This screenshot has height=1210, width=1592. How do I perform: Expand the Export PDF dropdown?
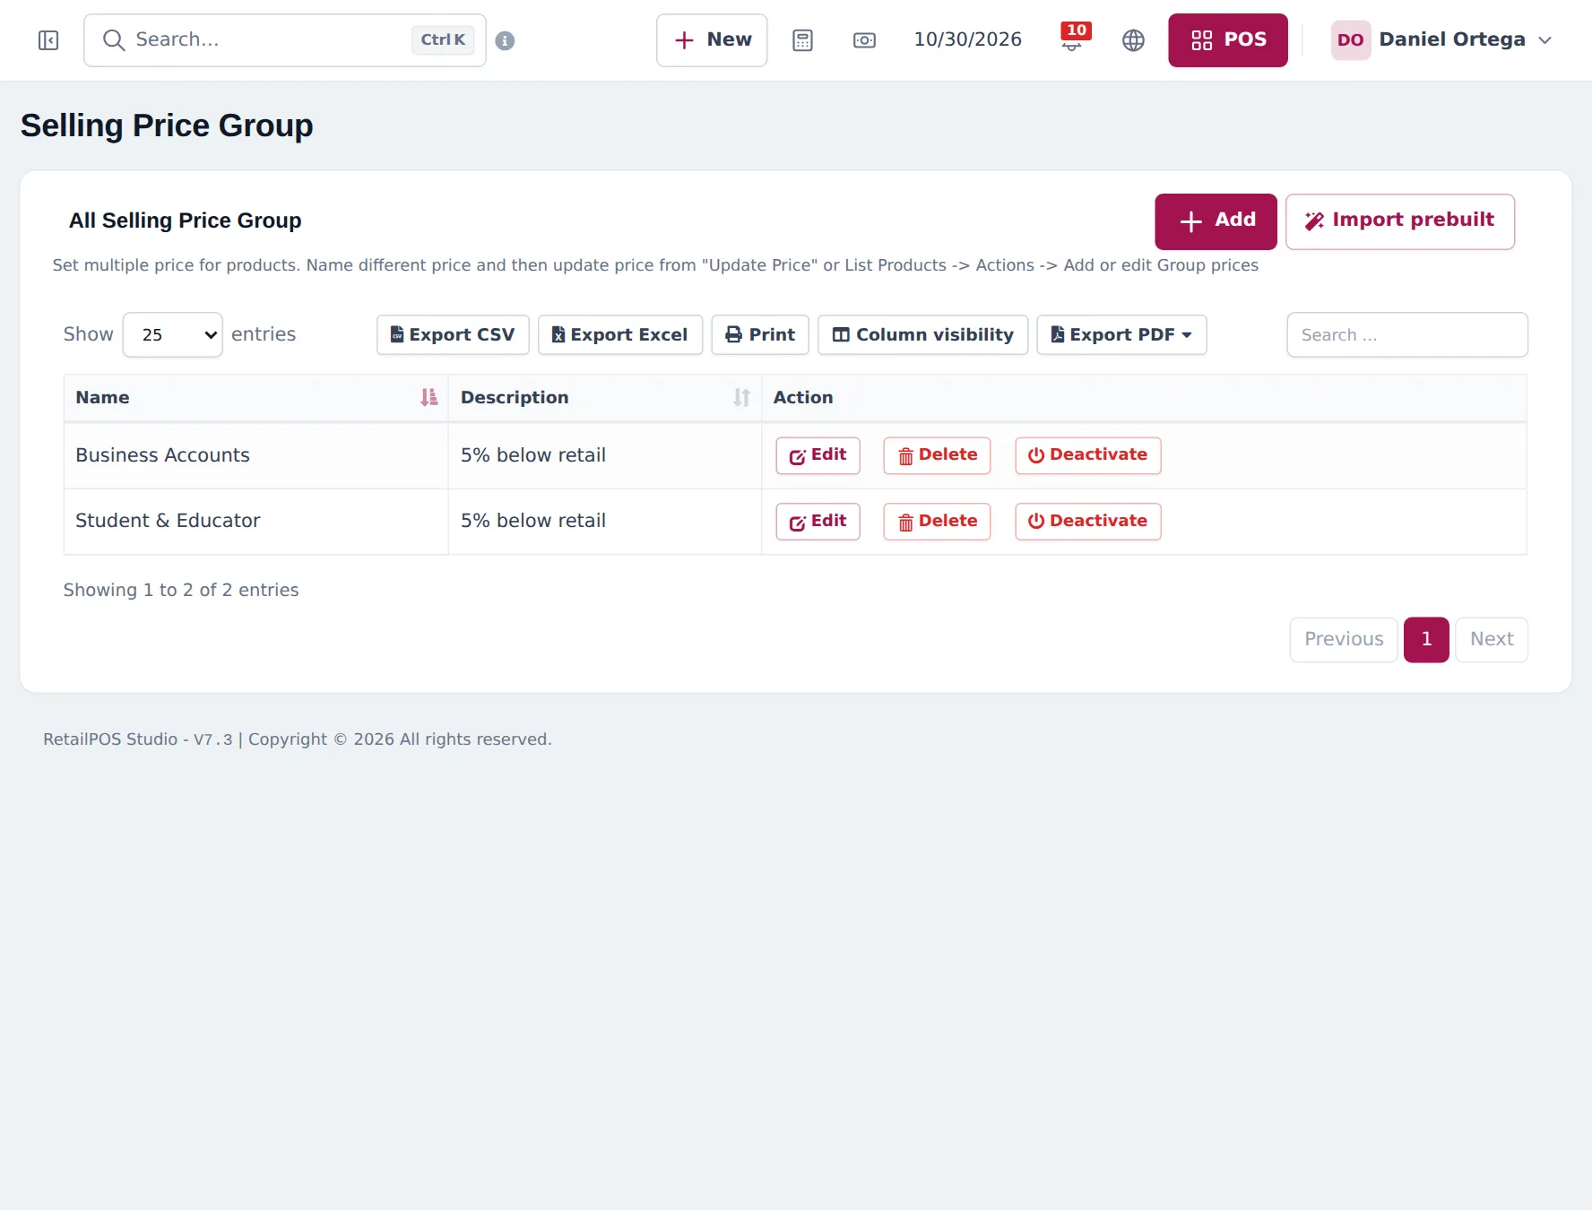click(1121, 334)
